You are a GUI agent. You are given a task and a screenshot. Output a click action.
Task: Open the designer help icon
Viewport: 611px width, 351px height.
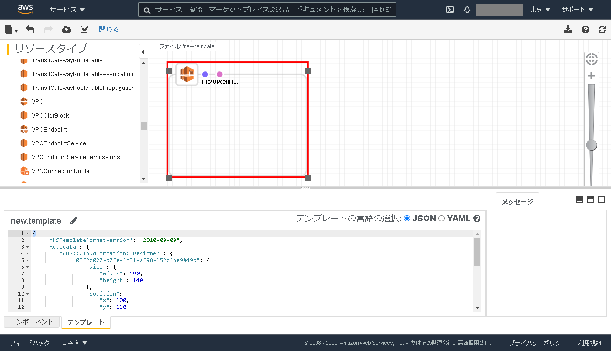[x=585, y=29]
